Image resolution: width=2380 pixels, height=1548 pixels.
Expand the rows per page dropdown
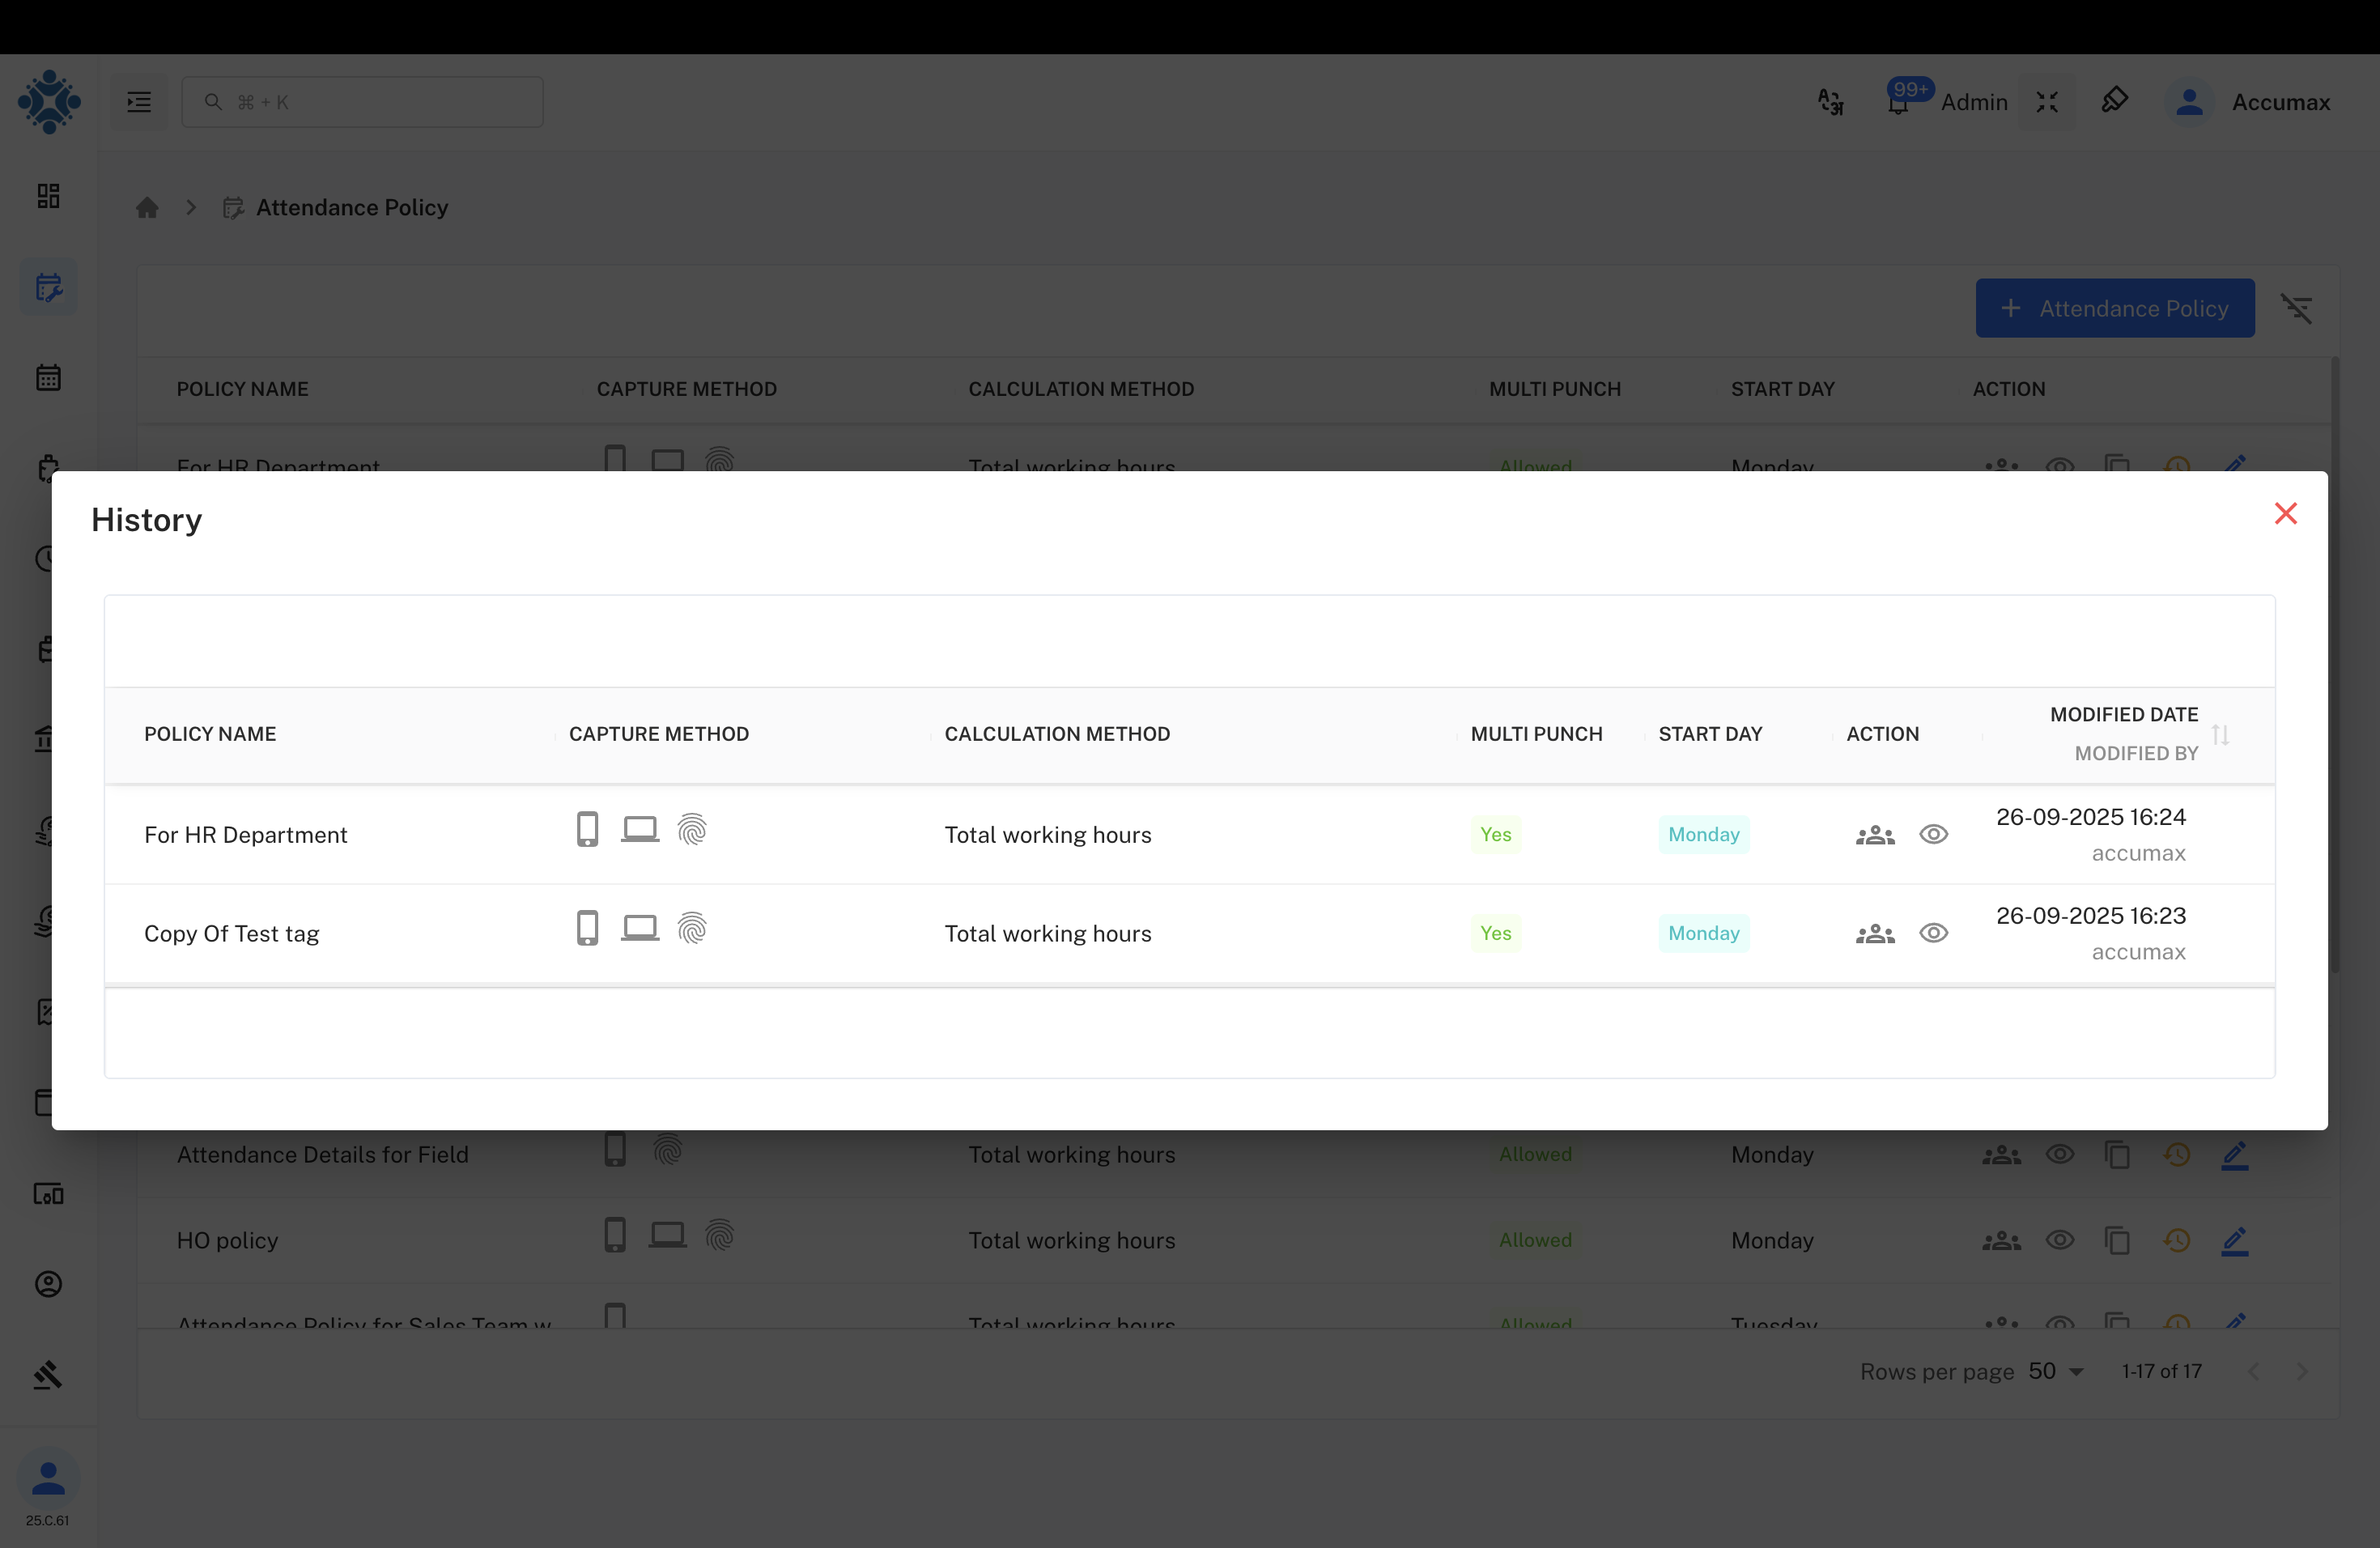(x=2057, y=1371)
